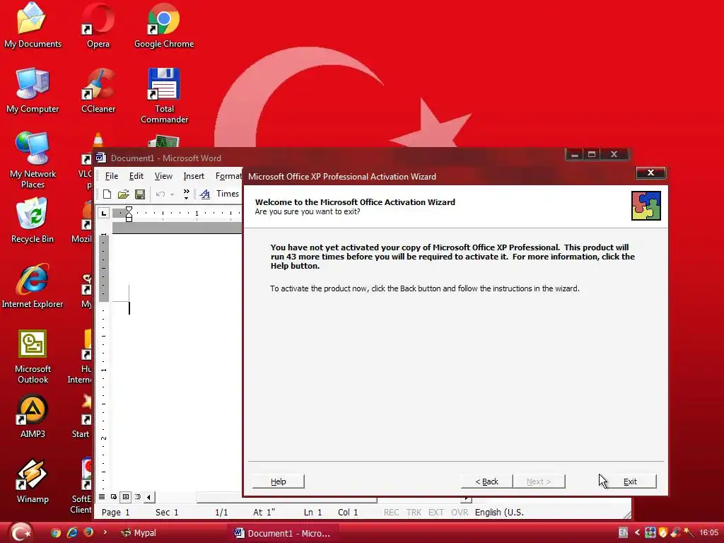Expand hidden quick launch items chevron
The image size is (724, 543).
(x=105, y=532)
